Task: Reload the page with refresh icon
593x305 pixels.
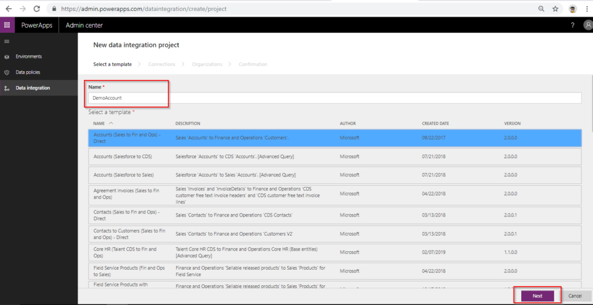Action: click(x=36, y=9)
